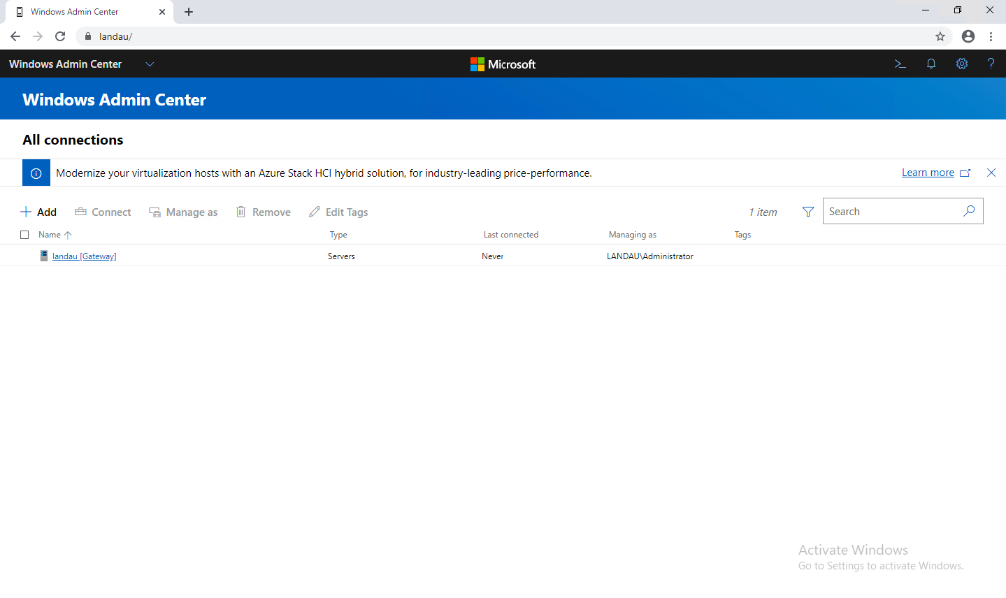Sort by the Tags column
The height and width of the screenshot is (598, 1006).
[742, 235]
